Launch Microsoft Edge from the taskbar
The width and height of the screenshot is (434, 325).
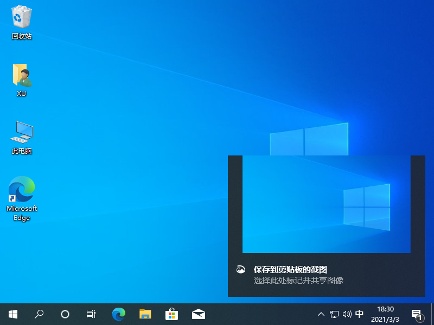(x=119, y=314)
